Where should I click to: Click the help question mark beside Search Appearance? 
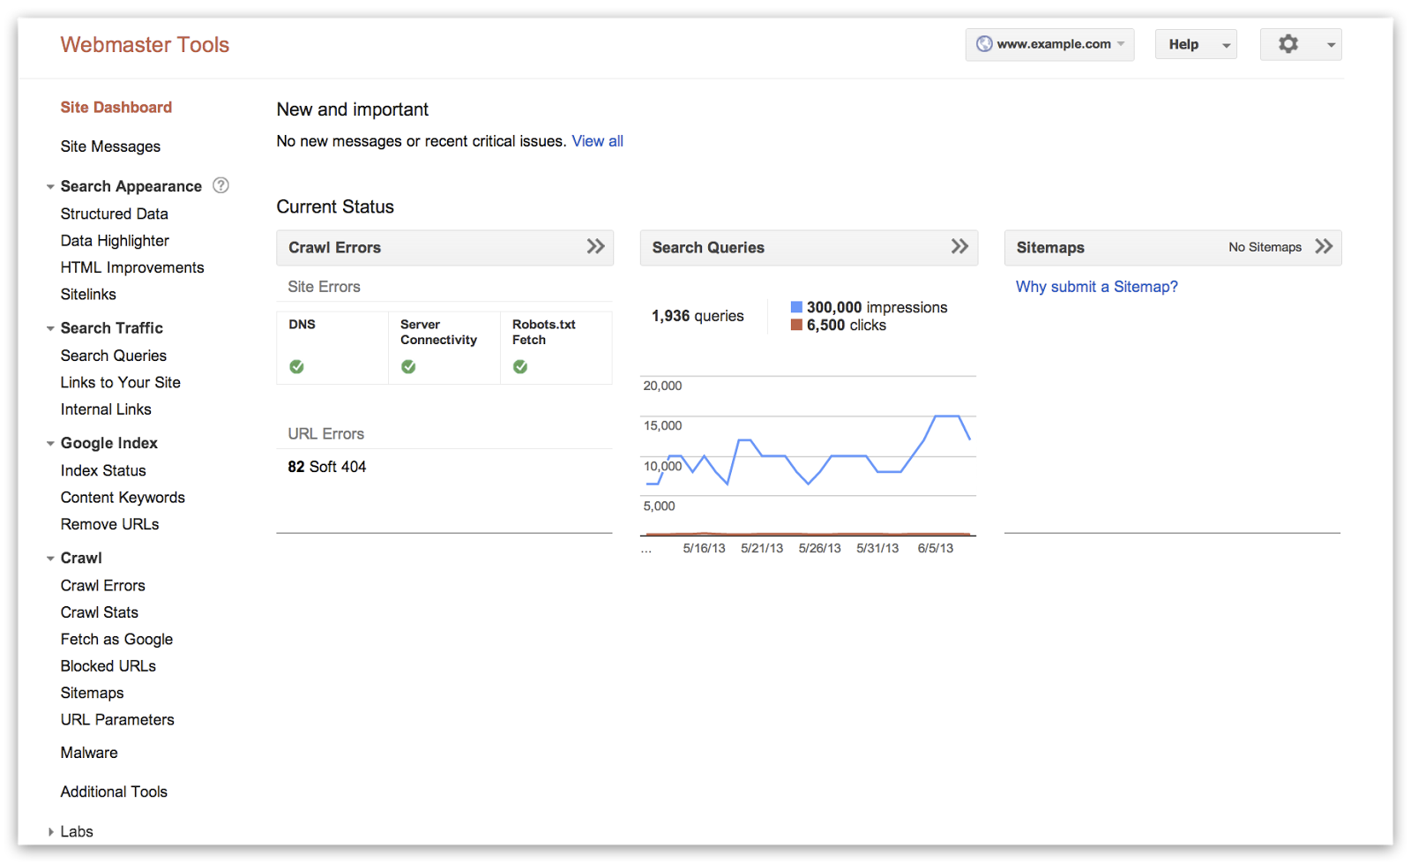coord(221,185)
